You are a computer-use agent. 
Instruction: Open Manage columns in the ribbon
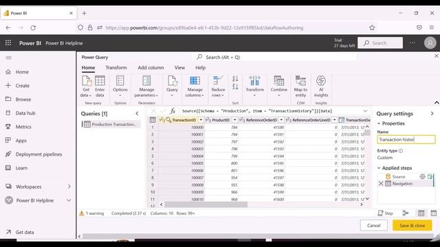click(x=195, y=86)
